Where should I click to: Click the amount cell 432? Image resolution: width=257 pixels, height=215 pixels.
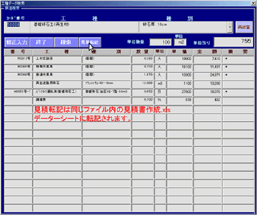207,101
